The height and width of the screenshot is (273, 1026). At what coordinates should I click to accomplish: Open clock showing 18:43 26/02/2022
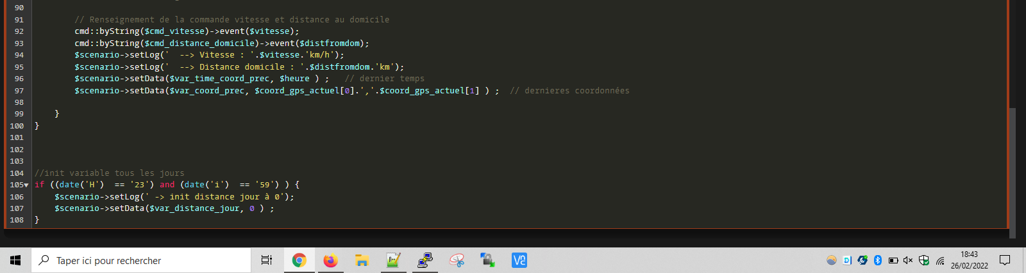(x=970, y=260)
